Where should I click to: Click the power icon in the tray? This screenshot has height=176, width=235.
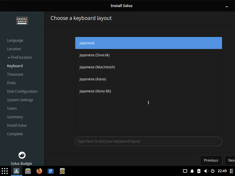coord(213,171)
